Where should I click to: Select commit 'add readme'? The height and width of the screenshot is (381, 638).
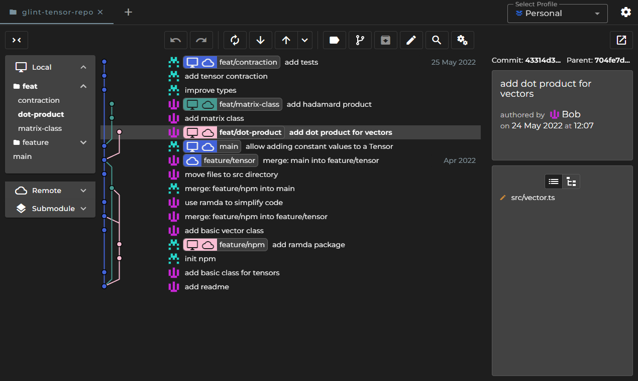point(207,287)
